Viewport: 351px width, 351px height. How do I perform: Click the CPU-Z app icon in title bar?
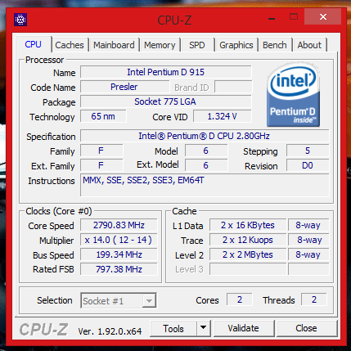pos(20,20)
